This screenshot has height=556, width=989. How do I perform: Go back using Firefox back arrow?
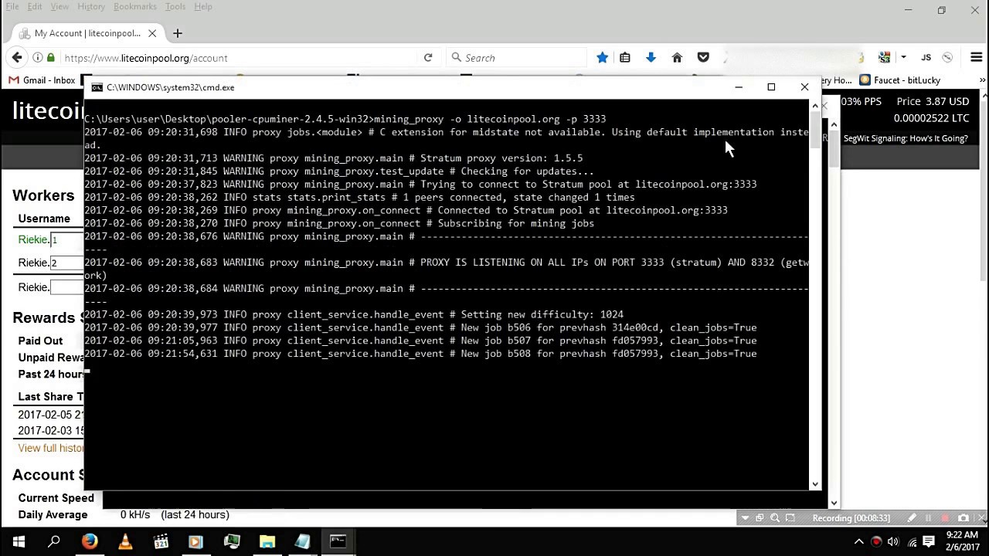pos(17,57)
